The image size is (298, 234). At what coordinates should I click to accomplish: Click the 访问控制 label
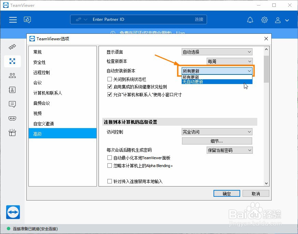coord(115,132)
